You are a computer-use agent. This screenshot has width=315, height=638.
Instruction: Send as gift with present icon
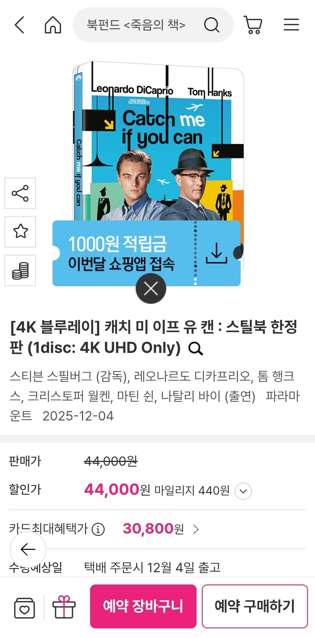pos(64,607)
